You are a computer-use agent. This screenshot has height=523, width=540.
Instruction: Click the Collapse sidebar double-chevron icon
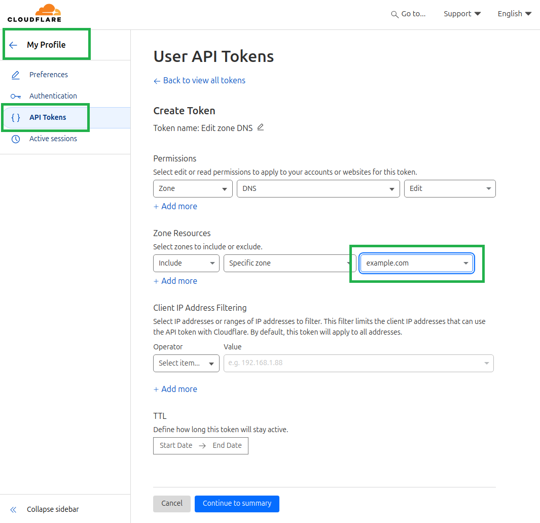pos(13,510)
